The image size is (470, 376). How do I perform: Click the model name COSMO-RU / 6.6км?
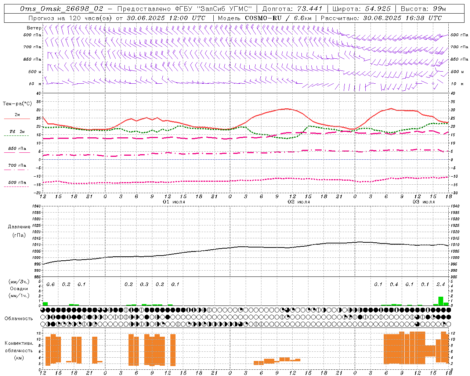[278, 18]
